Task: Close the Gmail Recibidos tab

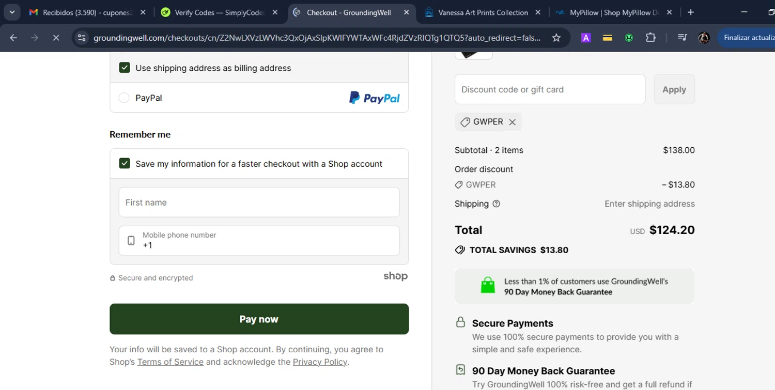Action: pos(143,12)
